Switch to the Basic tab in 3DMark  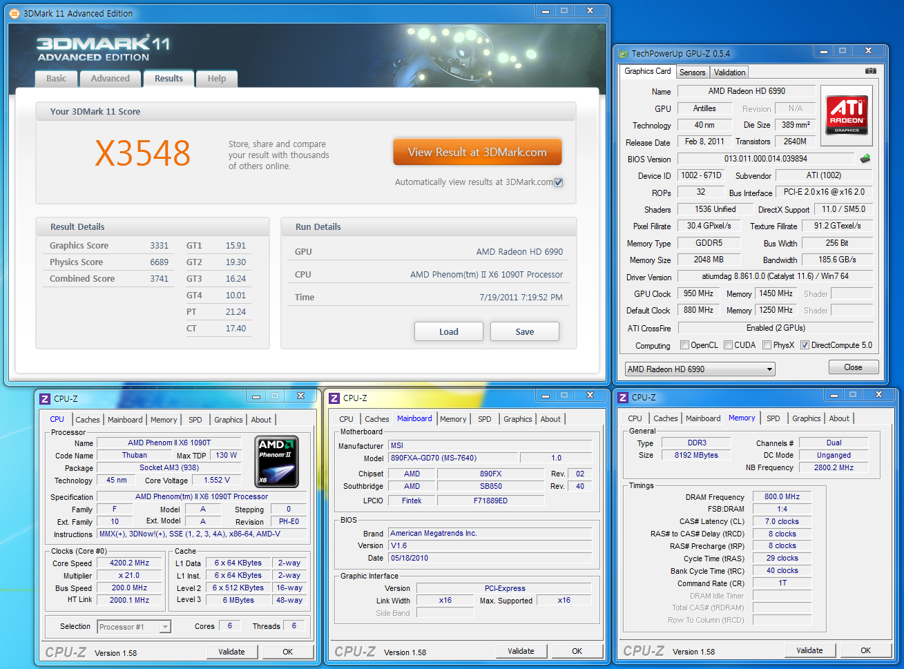point(57,79)
